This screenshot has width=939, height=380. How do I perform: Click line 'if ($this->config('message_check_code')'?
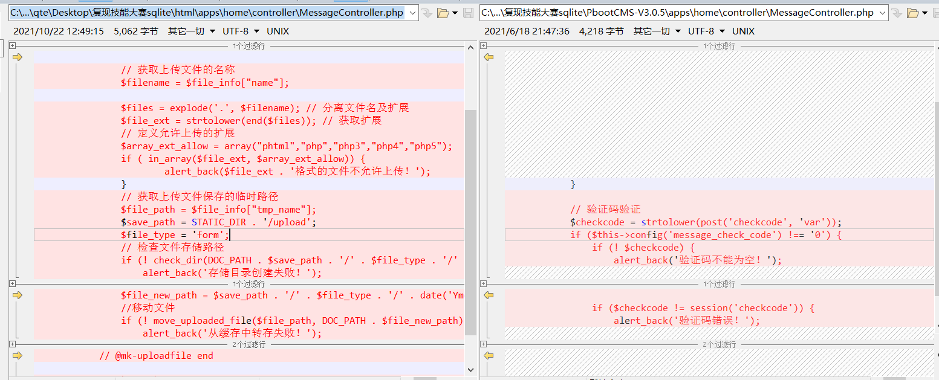coord(706,235)
